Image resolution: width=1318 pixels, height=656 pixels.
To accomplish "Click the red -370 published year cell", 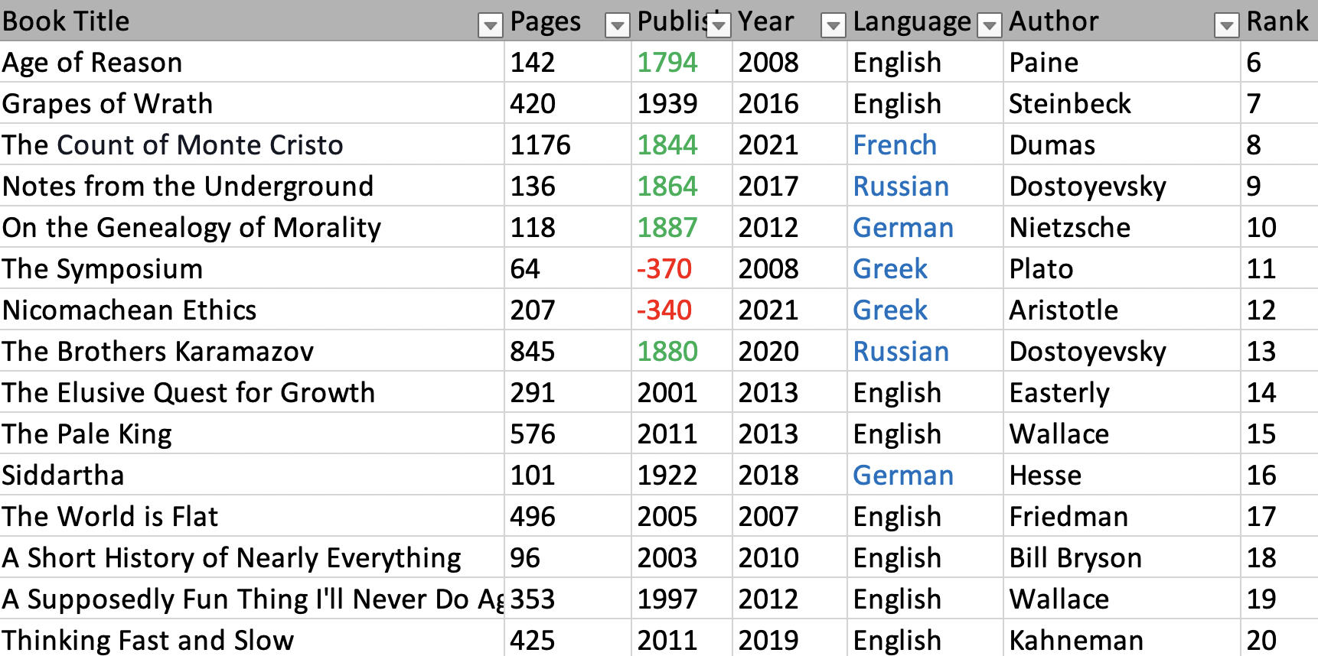I will (664, 269).
